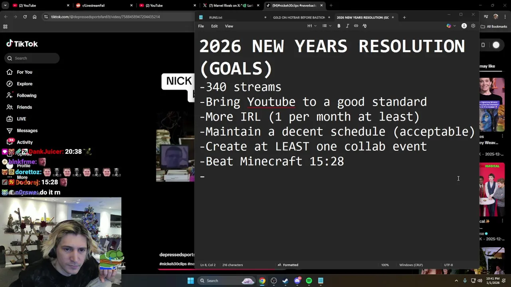Click the 216 characters count in status bar

(x=232, y=265)
